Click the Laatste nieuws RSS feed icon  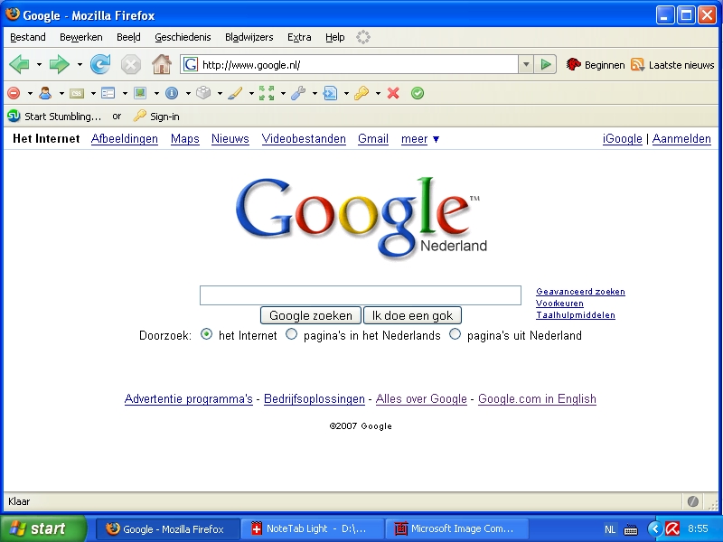[638, 64]
